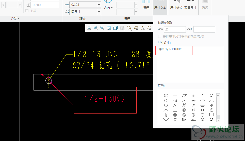Screen dimensions: 245x141
Task: Insert the plus-minus symbol
Action: point(193,96)
